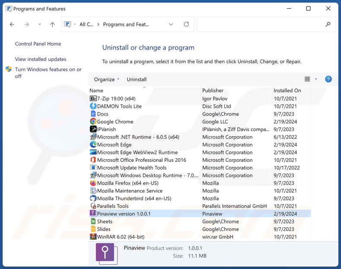Open Control Panel Home link
This screenshot has width=341, height=269.
click(x=38, y=44)
